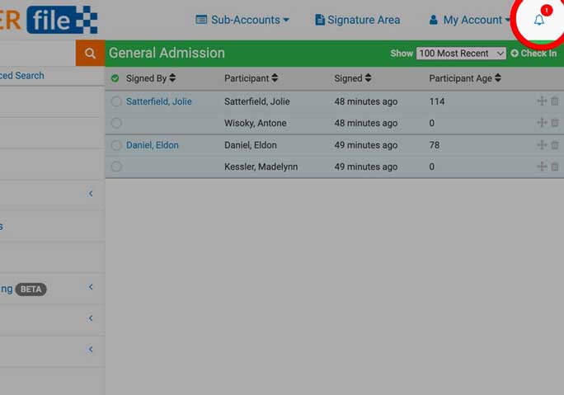This screenshot has height=395, width=564.
Task: Open the Satterfield, Jolie signer link
Action: (158, 101)
